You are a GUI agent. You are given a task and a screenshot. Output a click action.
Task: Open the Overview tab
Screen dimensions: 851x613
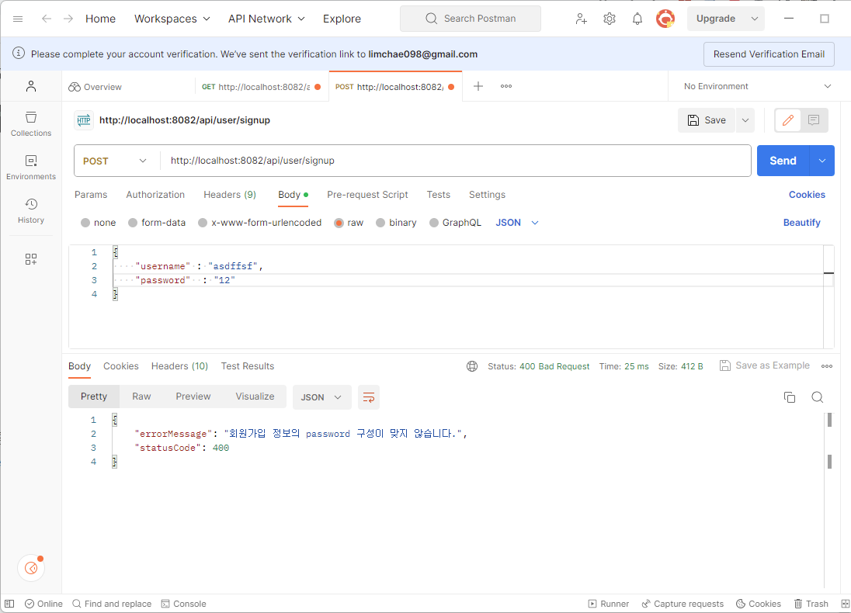click(x=95, y=87)
